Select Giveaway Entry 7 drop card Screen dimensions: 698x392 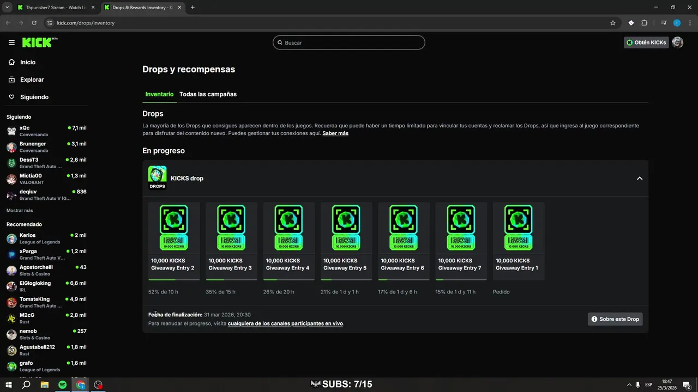461,241
